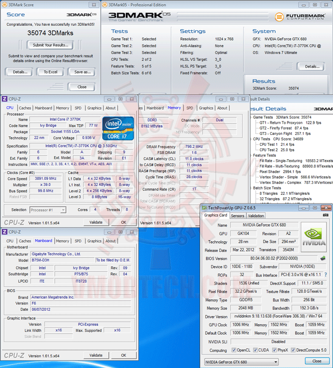Click the BIOS date field 06/07/2012
The width and height of the screenshot is (333, 368).
point(80,309)
